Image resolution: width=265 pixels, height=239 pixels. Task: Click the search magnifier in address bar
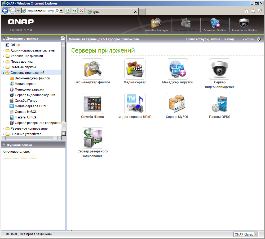tap(57, 11)
